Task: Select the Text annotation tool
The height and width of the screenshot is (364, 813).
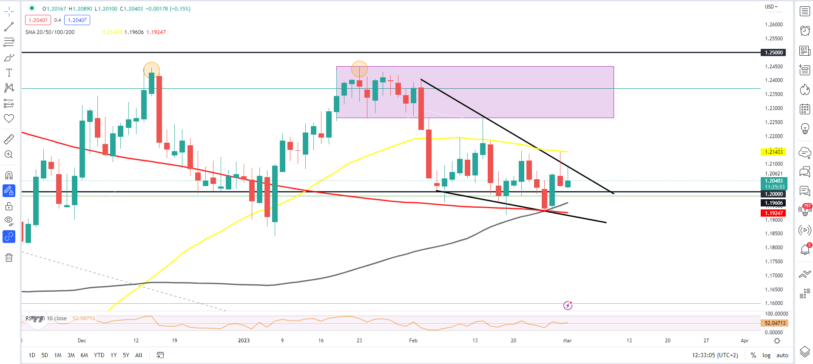Action: click(9, 73)
